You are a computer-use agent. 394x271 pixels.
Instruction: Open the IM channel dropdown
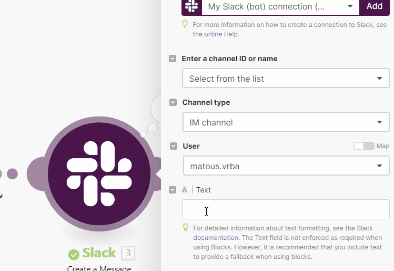click(x=286, y=122)
